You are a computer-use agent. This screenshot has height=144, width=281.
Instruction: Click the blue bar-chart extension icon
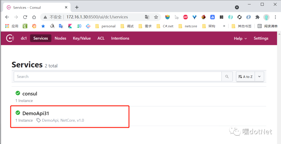click(x=213, y=17)
